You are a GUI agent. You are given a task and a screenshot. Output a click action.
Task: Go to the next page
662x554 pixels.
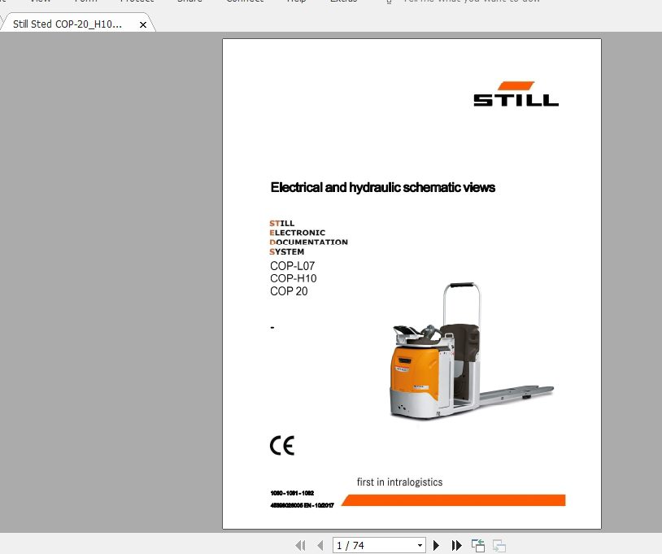(x=436, y=546)
